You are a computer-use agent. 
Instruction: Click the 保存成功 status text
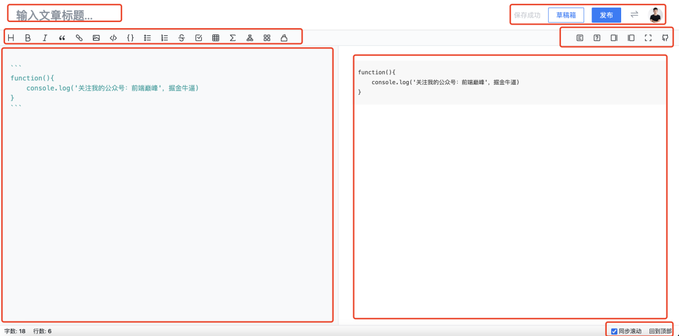click(527, 14)
